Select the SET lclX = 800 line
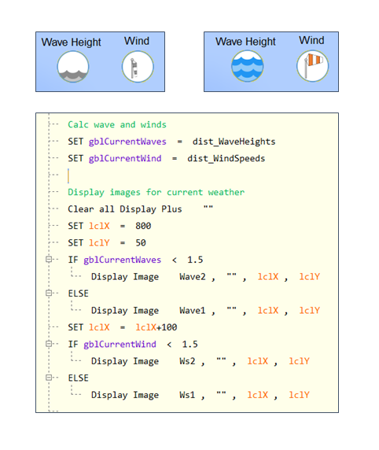This screenshot has width=379, height=450. [x=109, y=226]
